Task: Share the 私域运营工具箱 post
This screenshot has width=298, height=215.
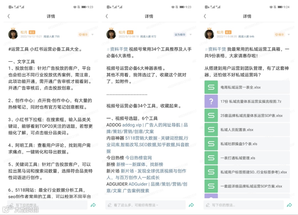Action: pos(289,205)
